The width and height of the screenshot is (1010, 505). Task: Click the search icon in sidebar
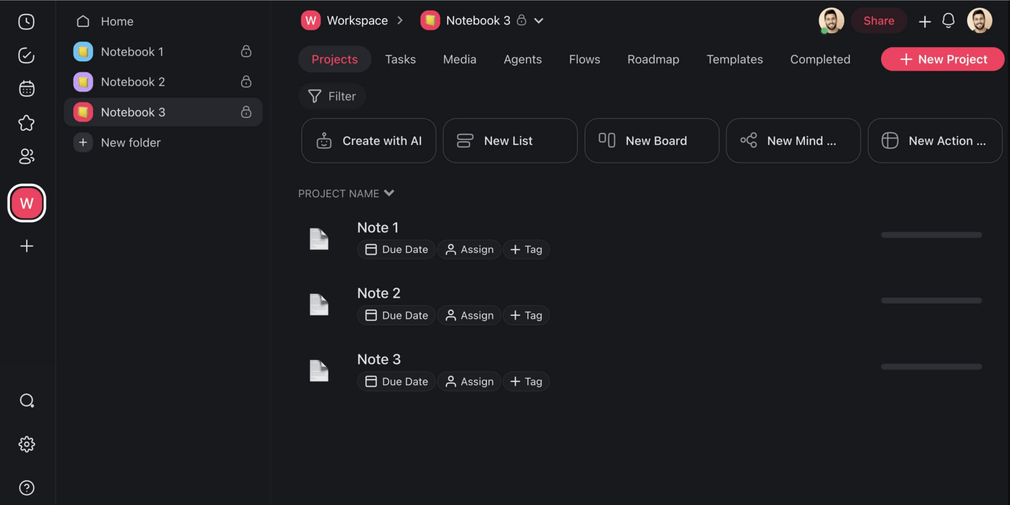point(26,401)
